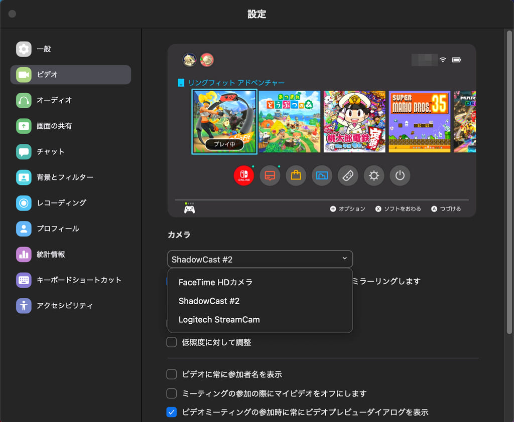Click the Wi-Fi icon in video preview

click(x=443, y=60)
